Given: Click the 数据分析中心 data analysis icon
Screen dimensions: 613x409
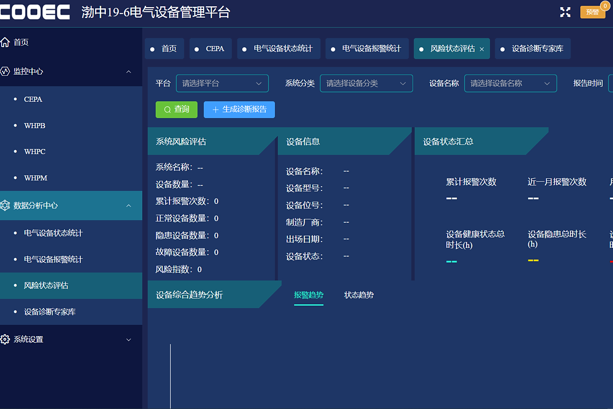Looking at the screenshot, I should [x=5, y=206].
